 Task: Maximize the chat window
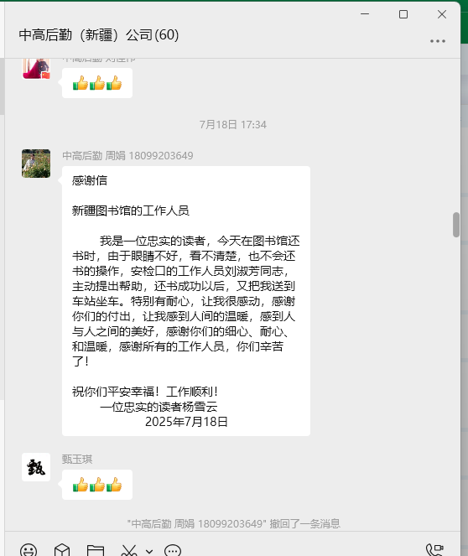(x=403, y=14)
